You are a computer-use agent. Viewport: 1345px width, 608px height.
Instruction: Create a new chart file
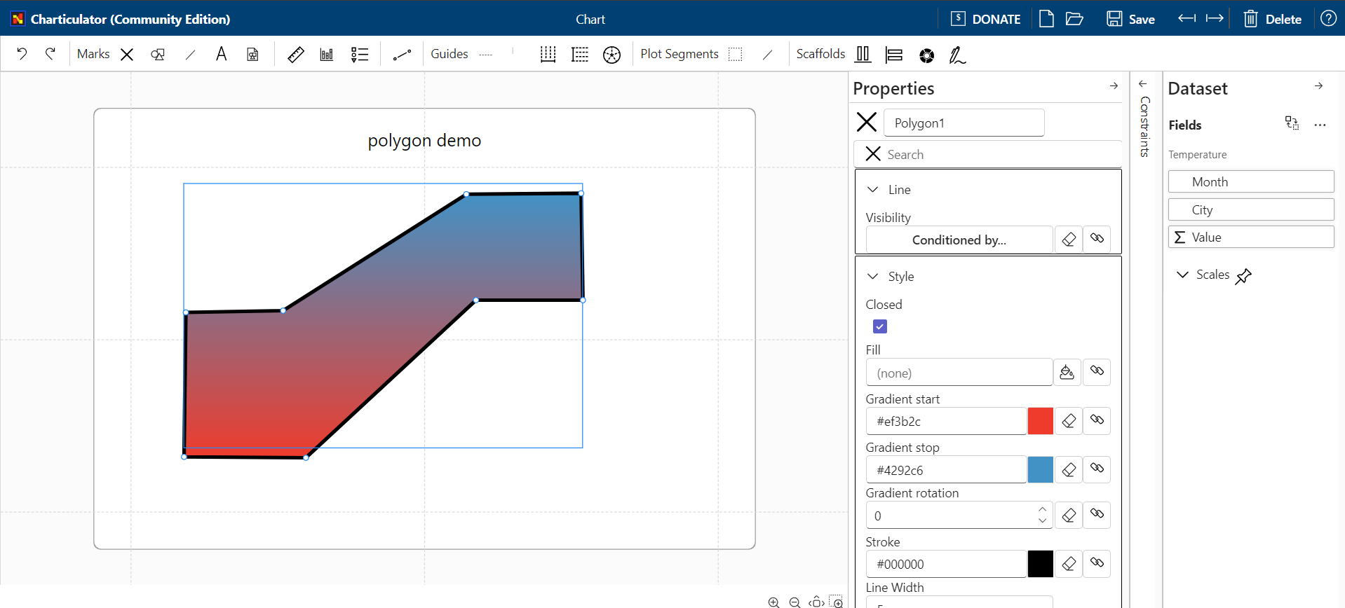[x=1046, y=19]
